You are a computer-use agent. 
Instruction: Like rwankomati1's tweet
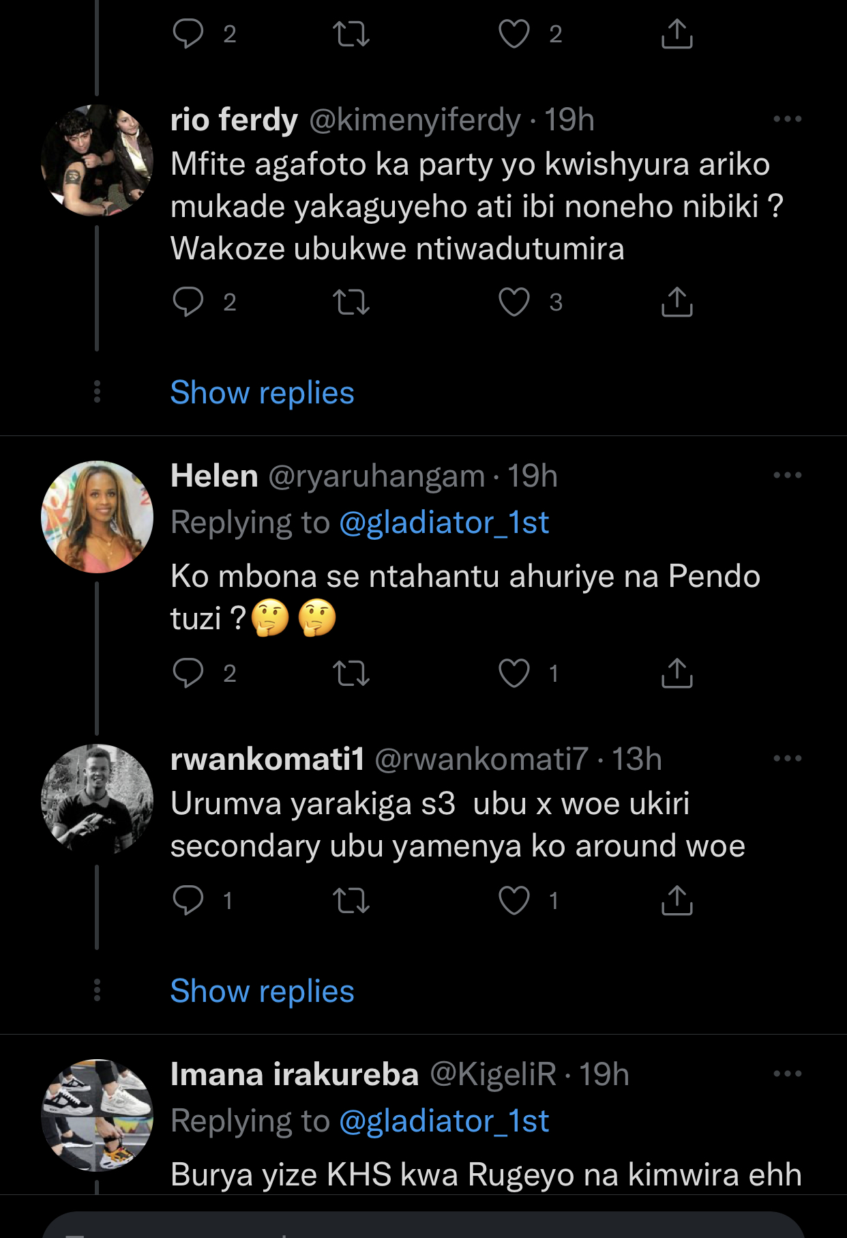(514, 900)
